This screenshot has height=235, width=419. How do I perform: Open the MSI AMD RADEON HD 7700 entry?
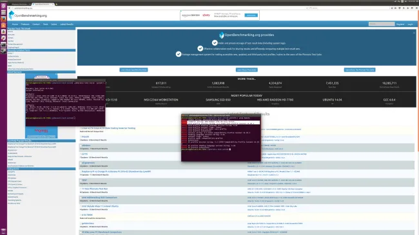[275, 100]
